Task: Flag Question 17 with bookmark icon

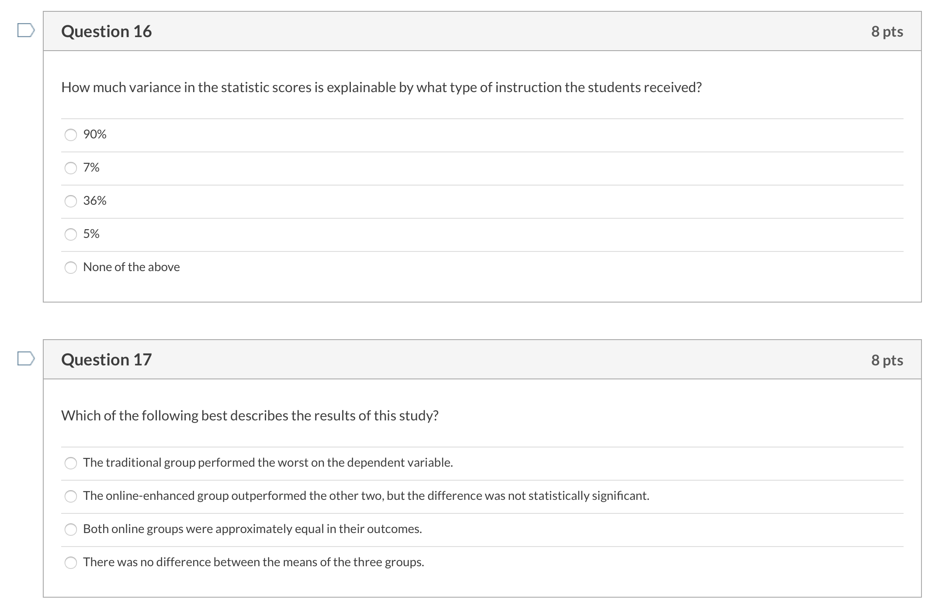Action: coord(26,358)
